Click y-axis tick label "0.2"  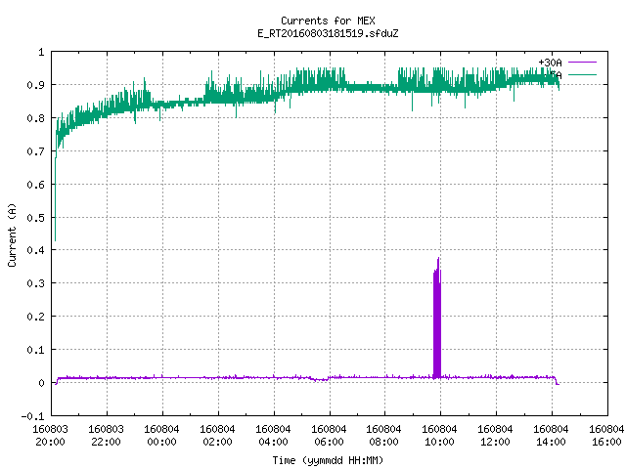coord(35,317)
